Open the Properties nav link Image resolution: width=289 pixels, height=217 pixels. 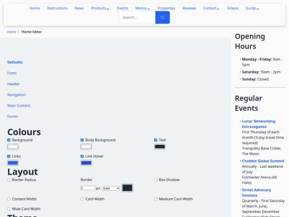(166, 8)
